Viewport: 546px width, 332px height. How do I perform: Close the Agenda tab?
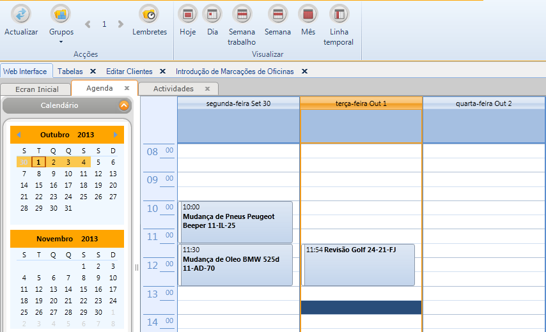coord(127,88)
